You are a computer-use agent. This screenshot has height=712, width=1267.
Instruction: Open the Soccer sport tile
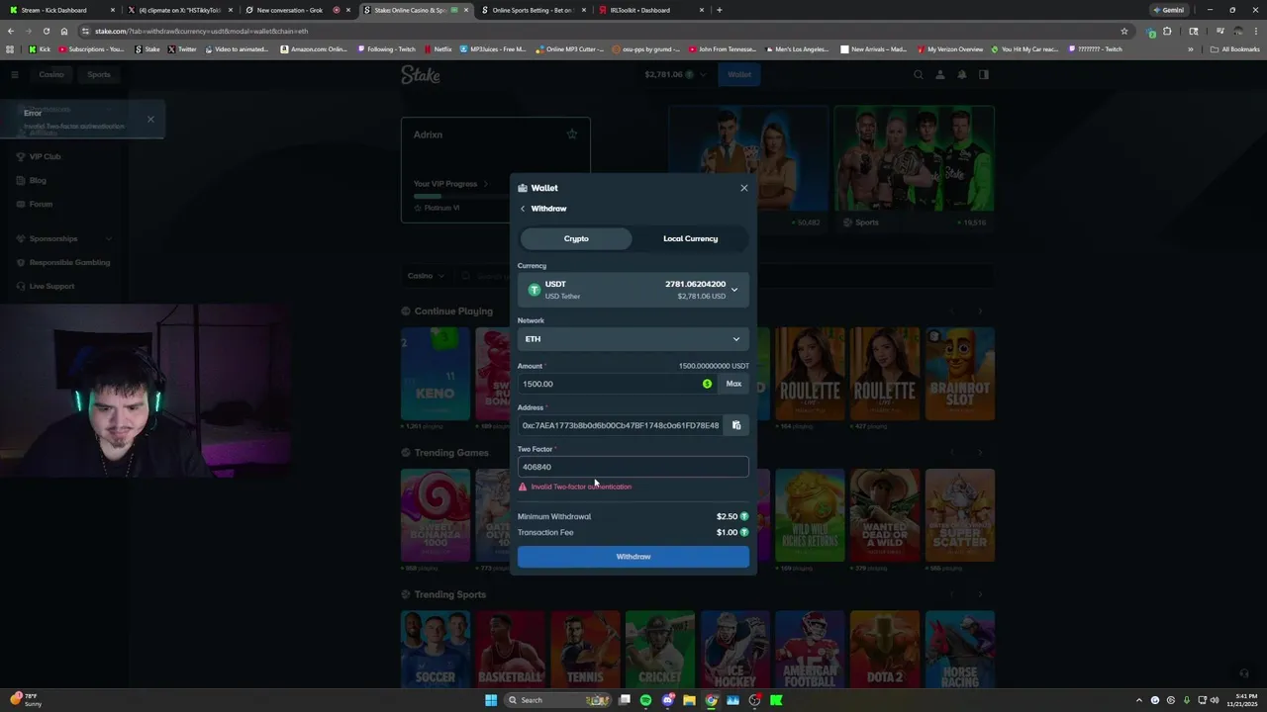436,649
